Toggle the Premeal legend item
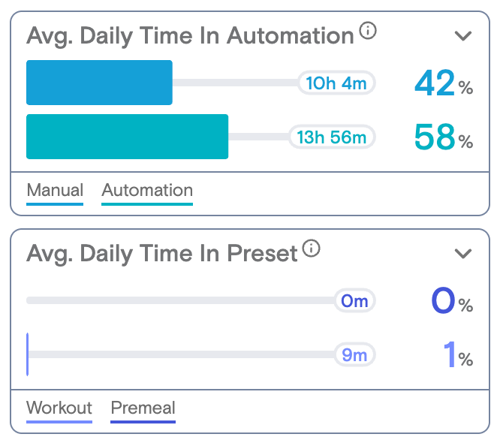The width and height of the screenshot is (494, 437). coord(143,411)
